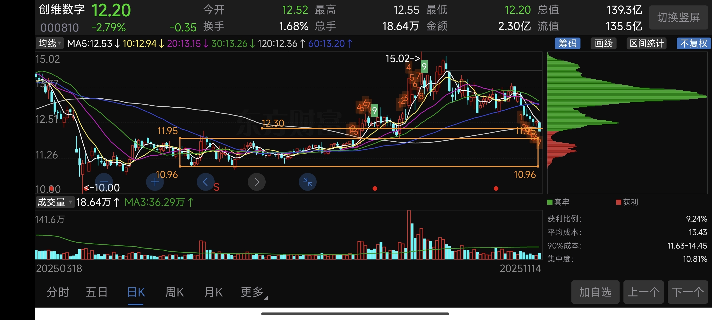Click the zoom out minus circle icon
Screen dimensions: 712x320
(x=104, y=181)
